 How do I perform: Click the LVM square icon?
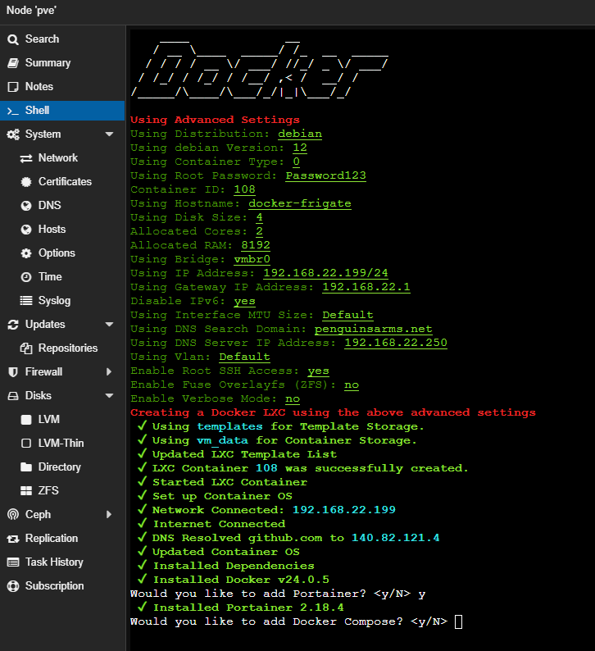point(26,420)
